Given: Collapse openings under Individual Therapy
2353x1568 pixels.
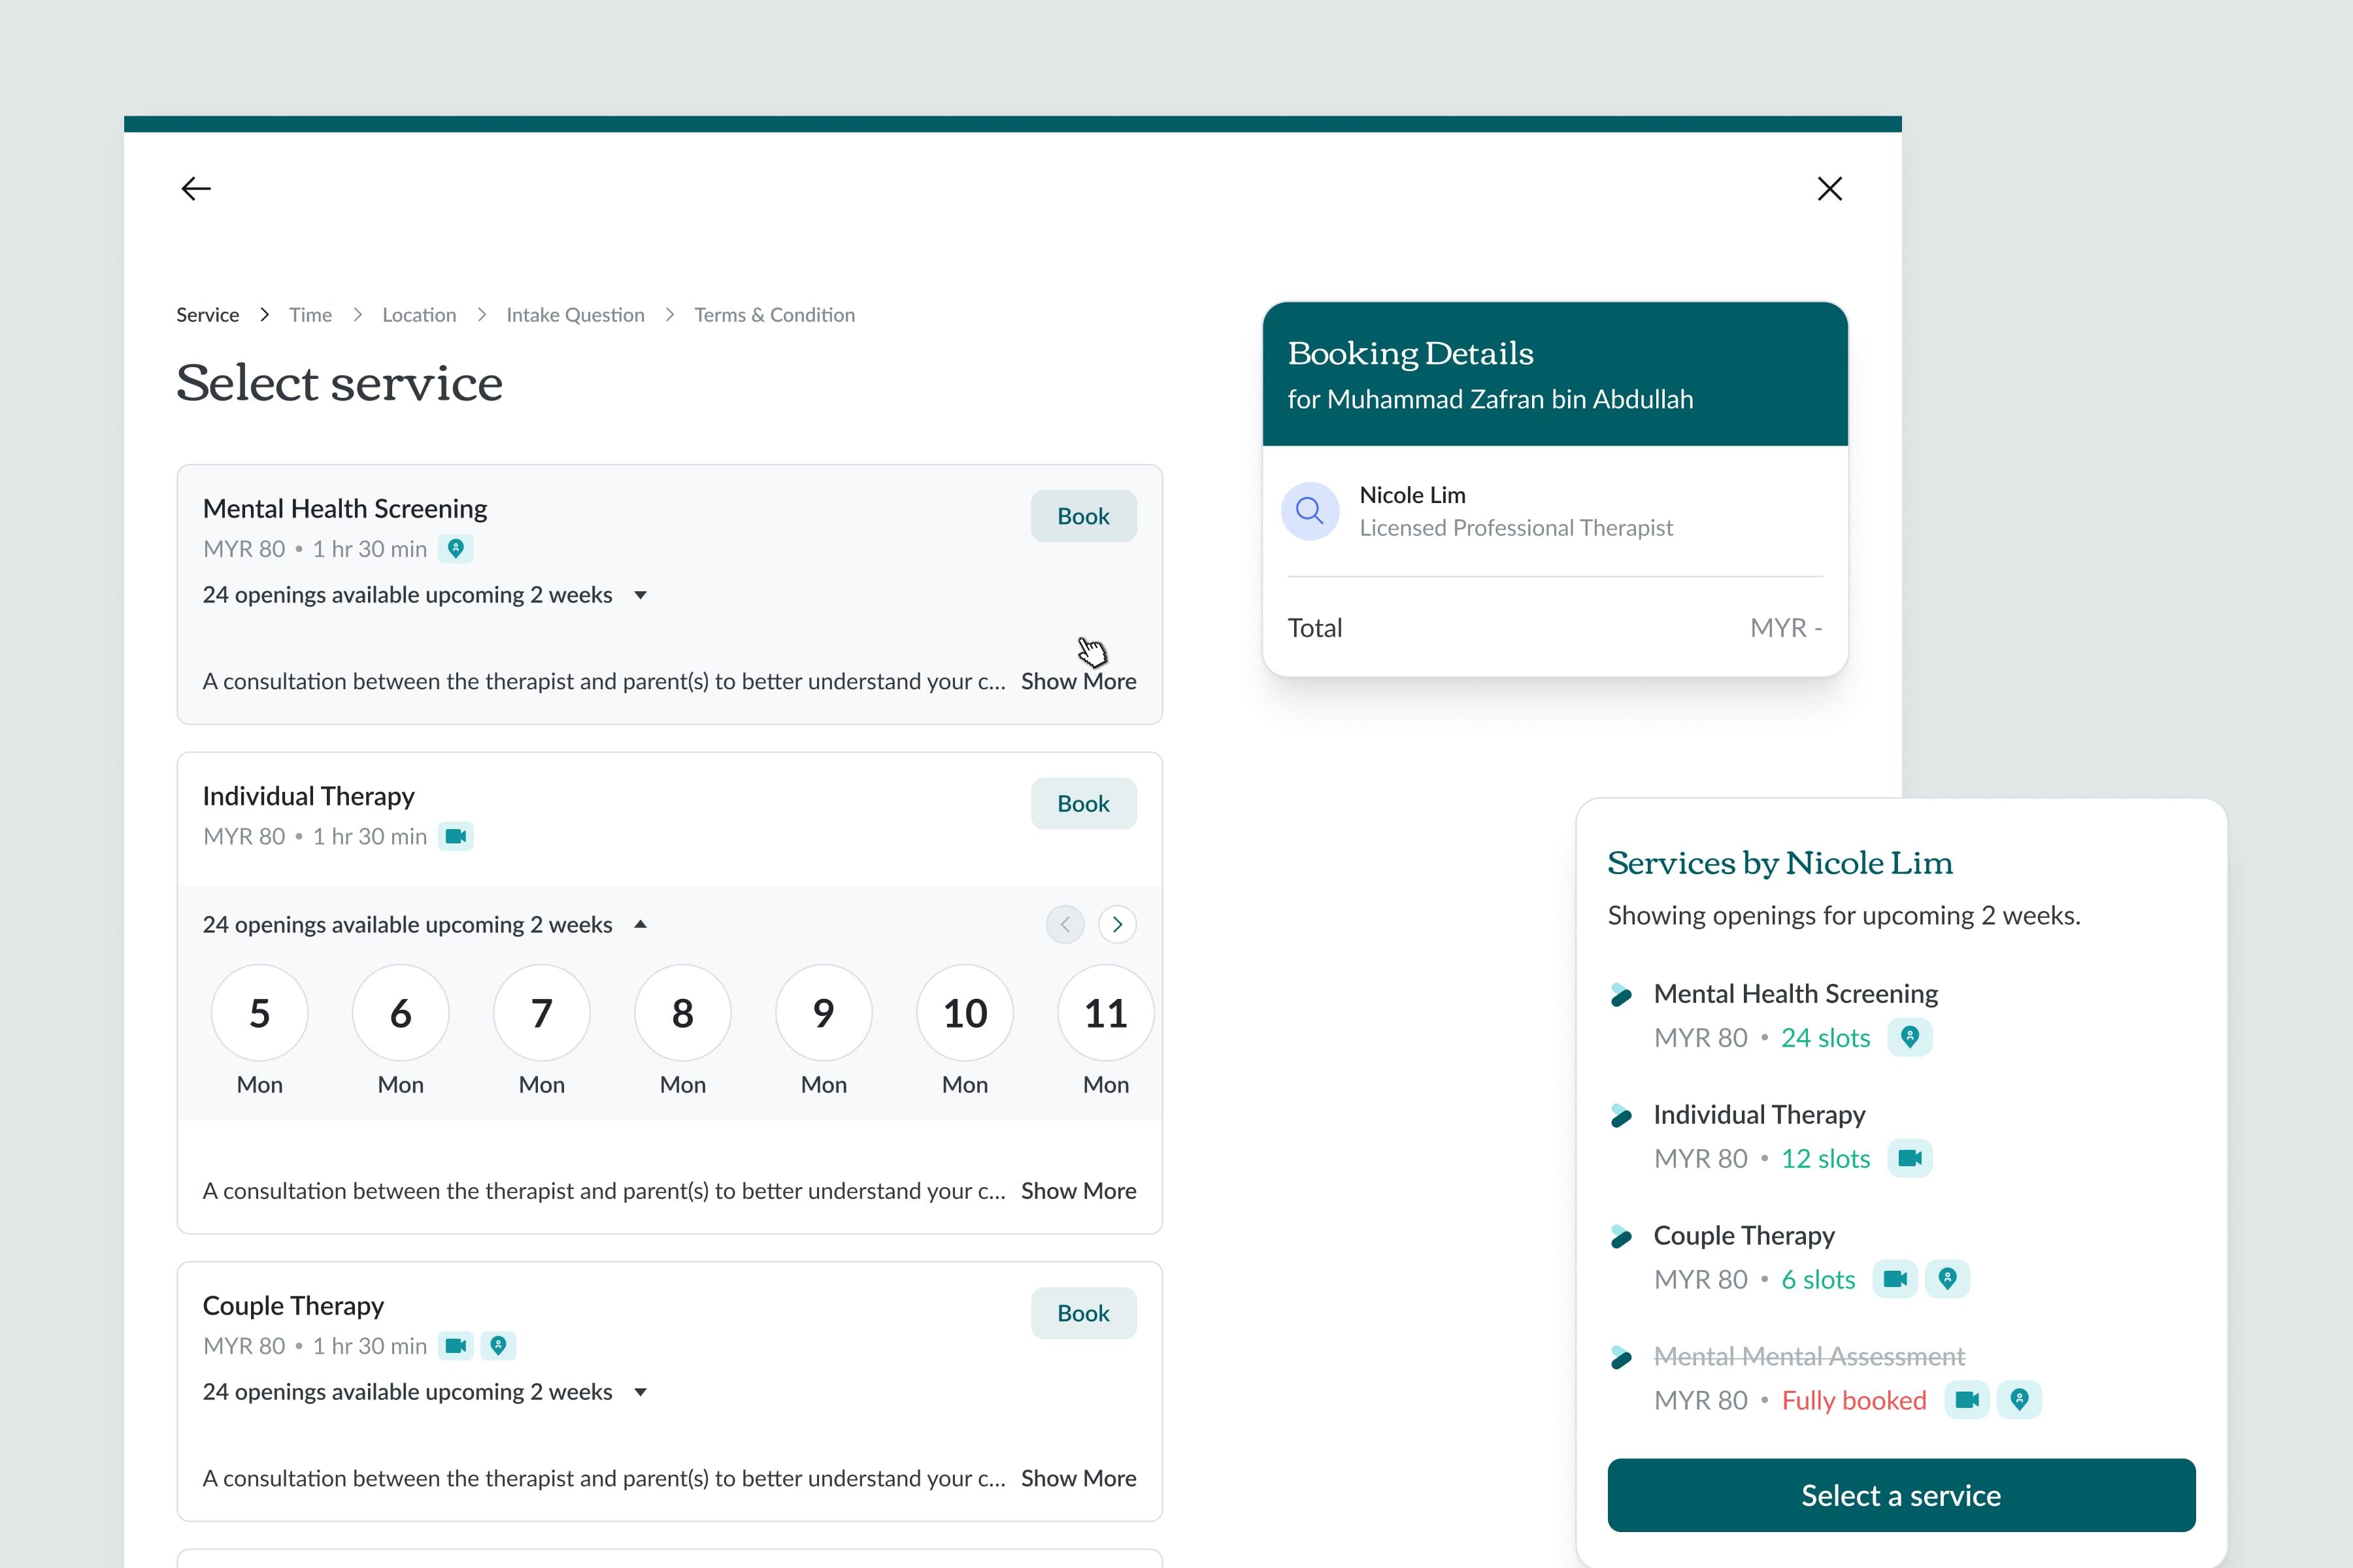Looking at the screenshot, I should tap(641, 924).
